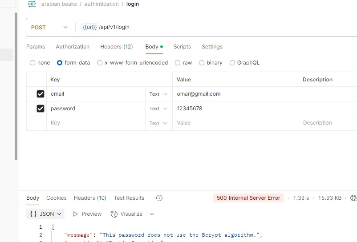Viewport: 357px width, 242px height.
Task: Click the globe network icon in response bar
Action: [x=353, y=198]
